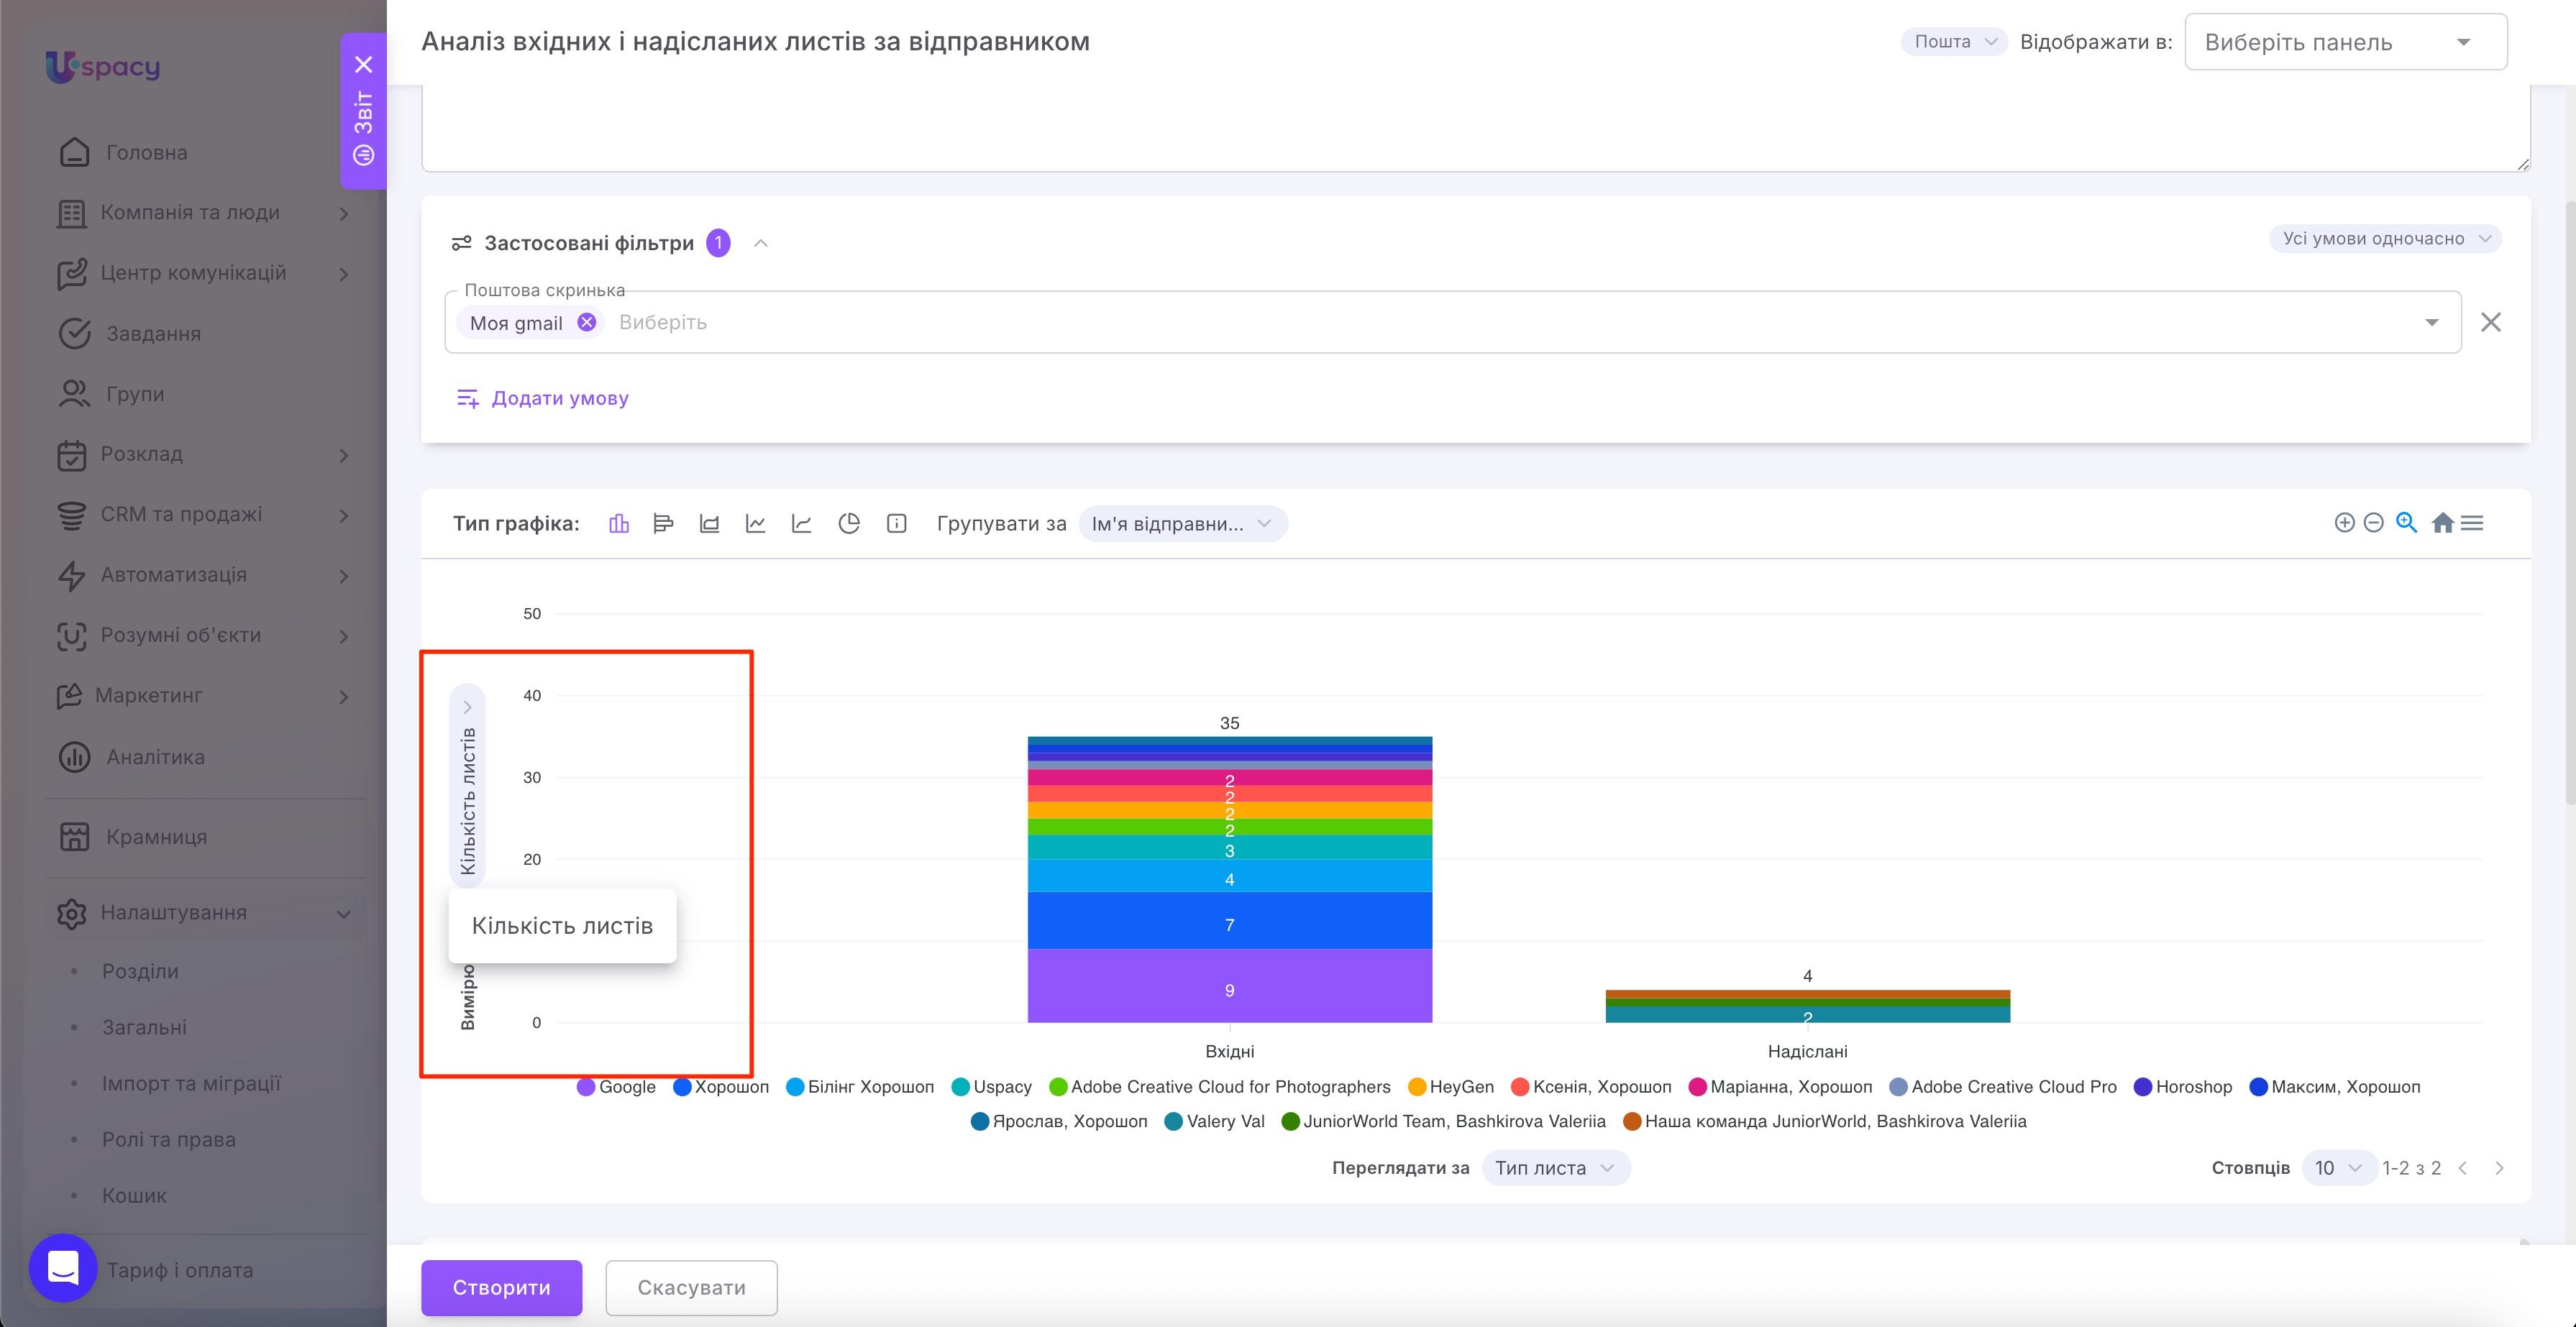This screenshot has width=2576, height=1327.
Task: Expand Центр комунікацій menu
Action: point(344,274)
